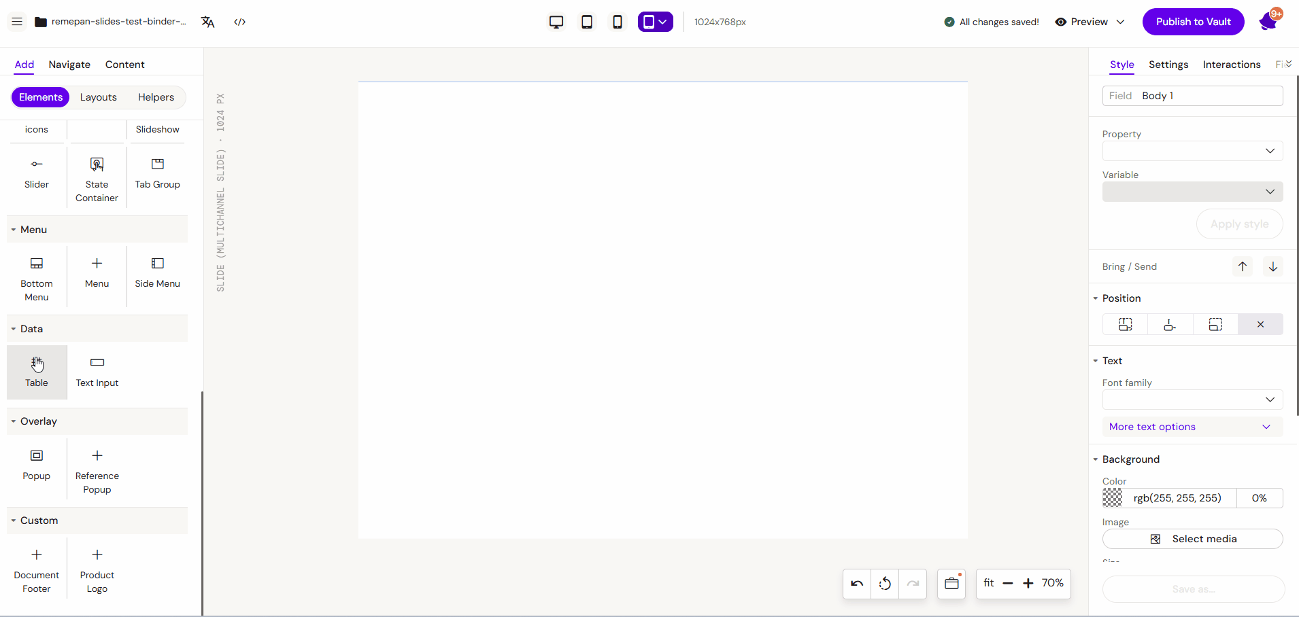
Task: Collapse the Overlay section
Action: pos(97,421)
